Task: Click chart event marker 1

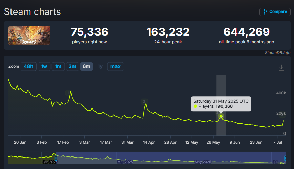Action: (x=68, y=93)
